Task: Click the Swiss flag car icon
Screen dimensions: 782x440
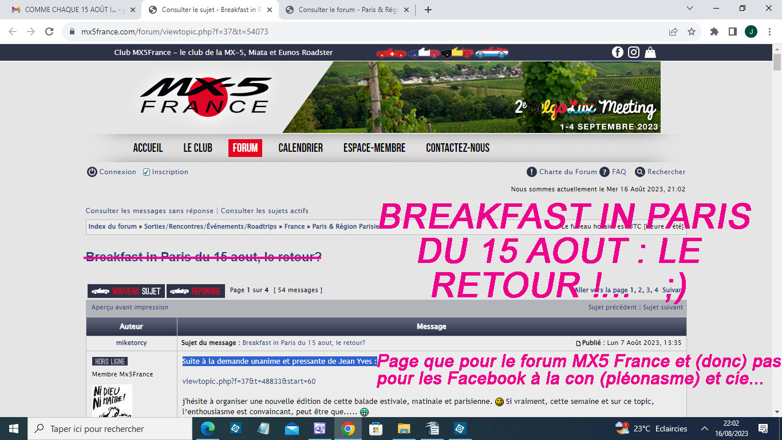Action: 391,53
